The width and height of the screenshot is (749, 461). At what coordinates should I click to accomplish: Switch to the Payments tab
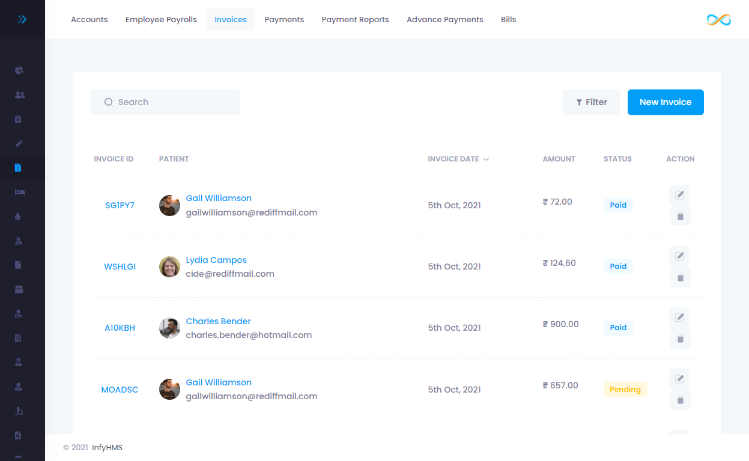pos(284,19)
